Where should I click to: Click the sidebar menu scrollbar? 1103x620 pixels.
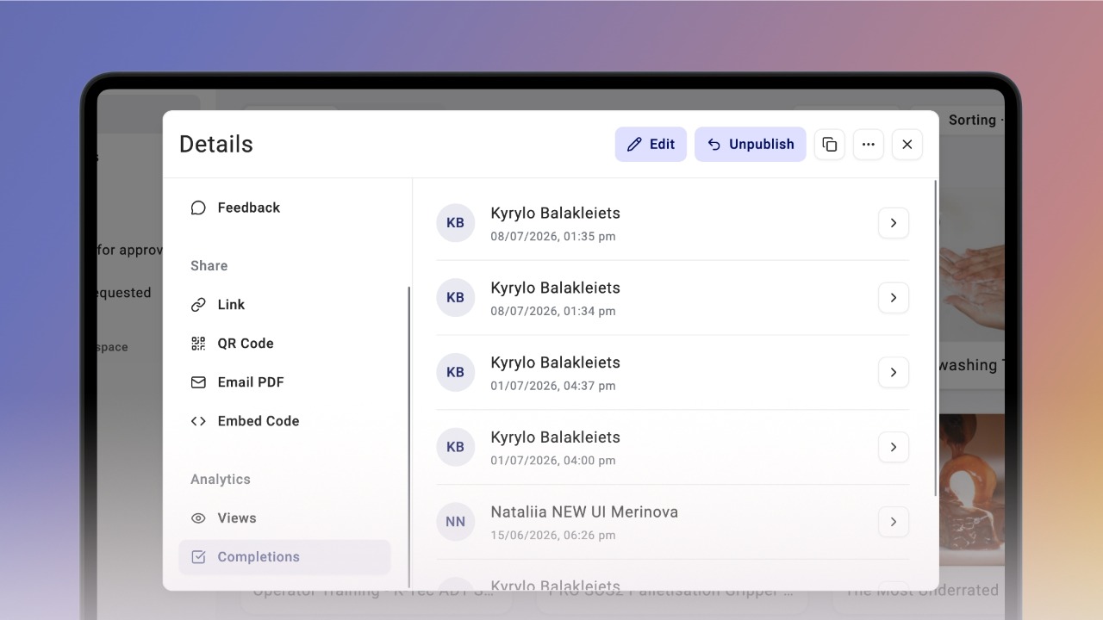[x=408, y=437]
